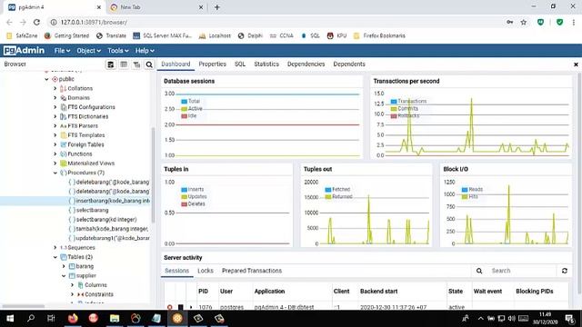Open the Locks tab in Server activity
This screenshot has height=327, width=582.
(x=206, y=271)
